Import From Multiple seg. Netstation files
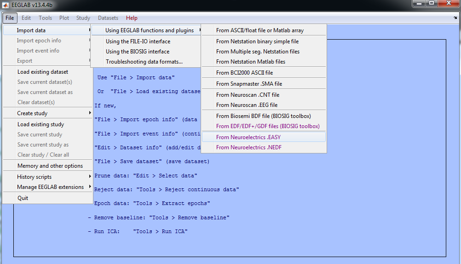The width and height of the screenshot is (461, 264). pyautogui.click(x=264, y=52)
